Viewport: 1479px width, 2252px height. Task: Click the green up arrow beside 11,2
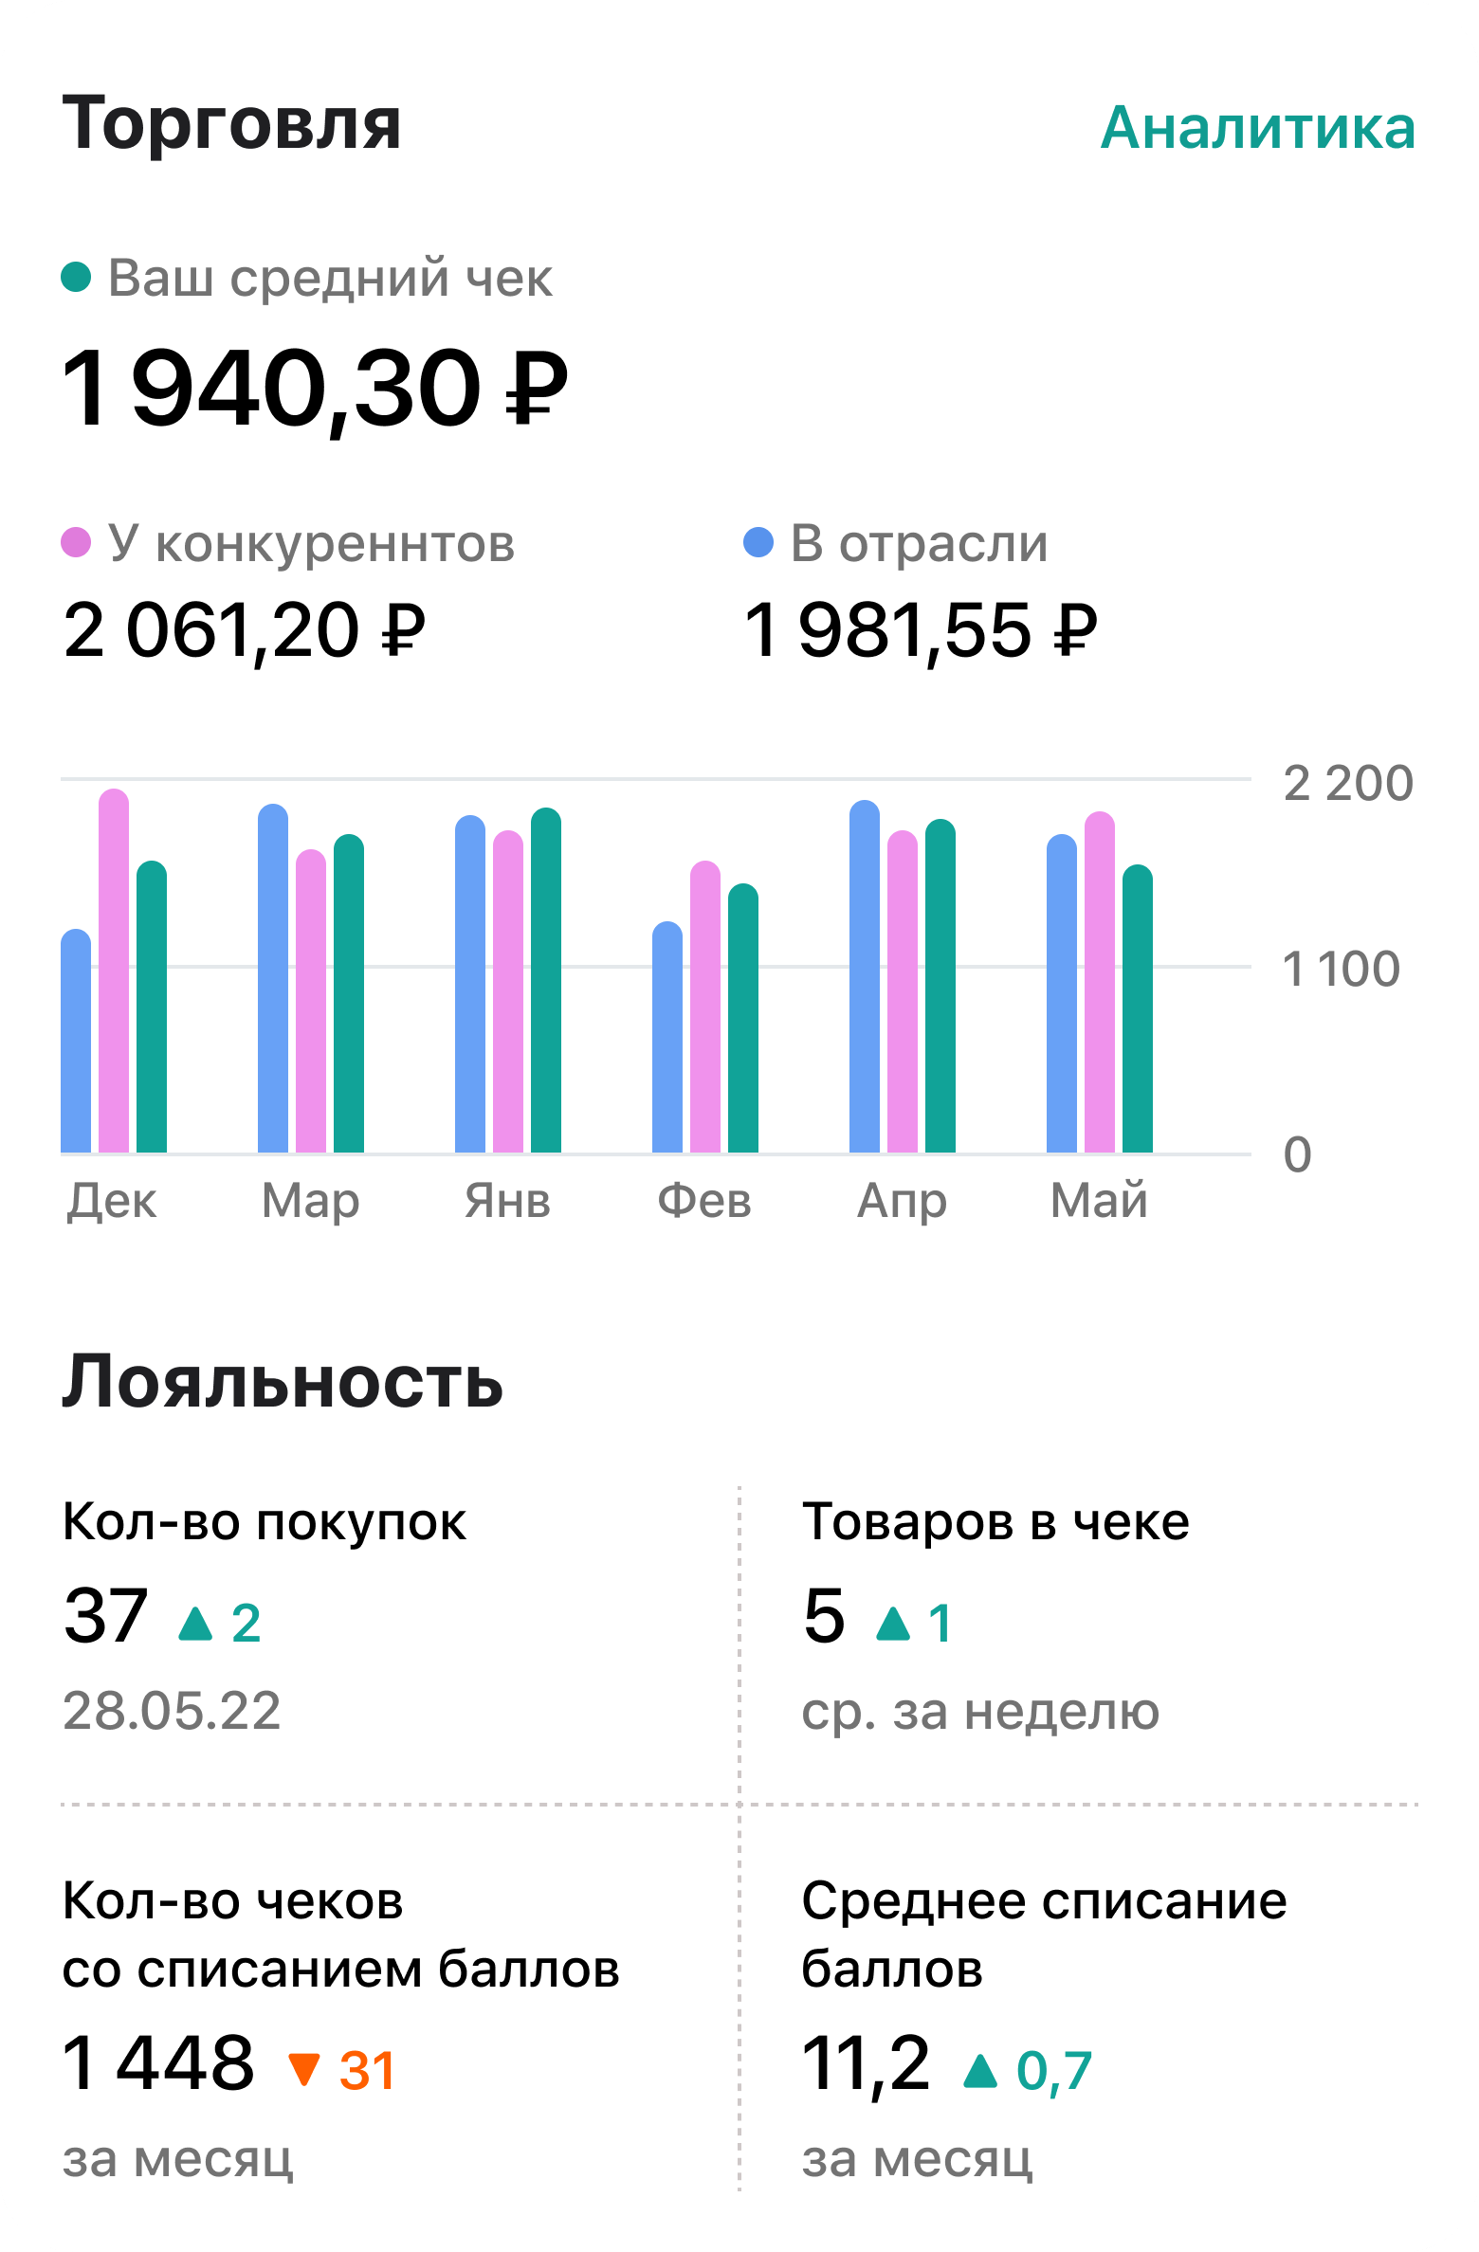coord(980,2069)
